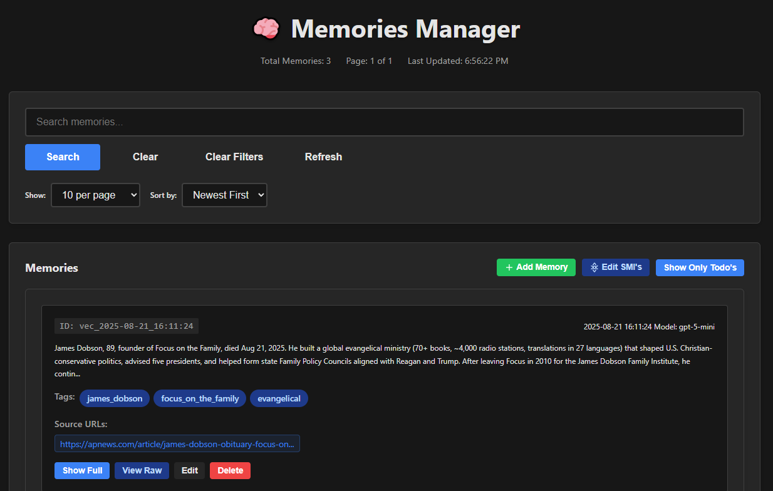The image size is (773, 491).
Task: Filter by focus_on_the_family tag
Action: pyautogui.click(x=200, y=398)
